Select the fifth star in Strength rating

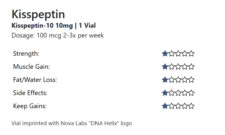click(x=191, y=54)
